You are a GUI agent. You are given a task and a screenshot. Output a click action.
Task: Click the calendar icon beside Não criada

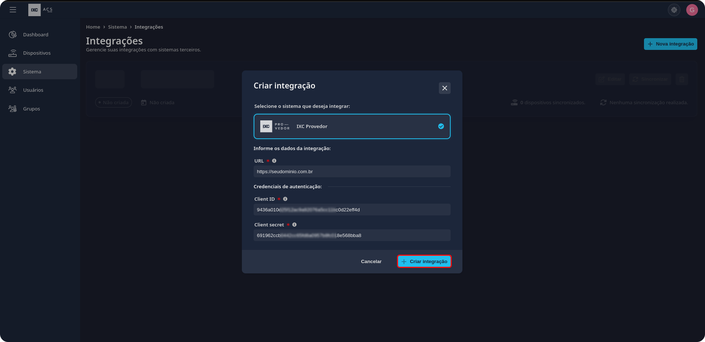coord(144,102)
